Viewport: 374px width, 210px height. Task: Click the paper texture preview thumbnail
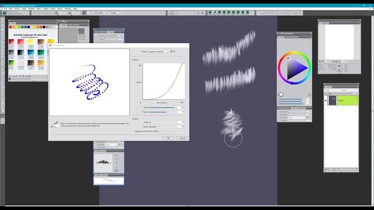[x=68, y=36]
